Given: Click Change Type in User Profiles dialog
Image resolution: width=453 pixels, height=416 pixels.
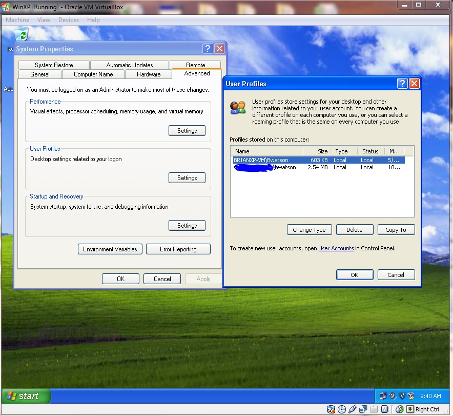Looking at the screenshot, I should (310, 229).
